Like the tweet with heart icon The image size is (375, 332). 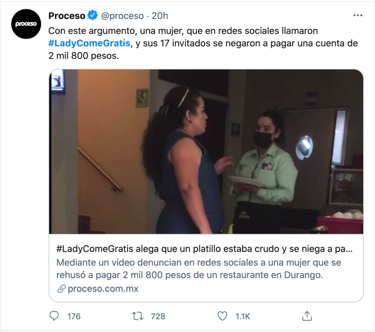point(222,316)
